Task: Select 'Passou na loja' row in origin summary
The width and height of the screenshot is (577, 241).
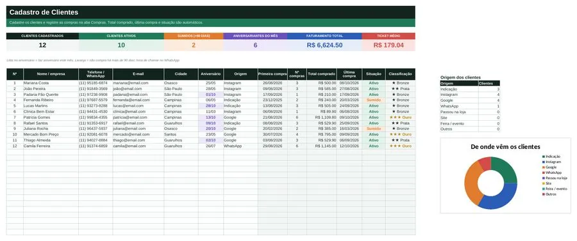Action: (x=470, y=112)
